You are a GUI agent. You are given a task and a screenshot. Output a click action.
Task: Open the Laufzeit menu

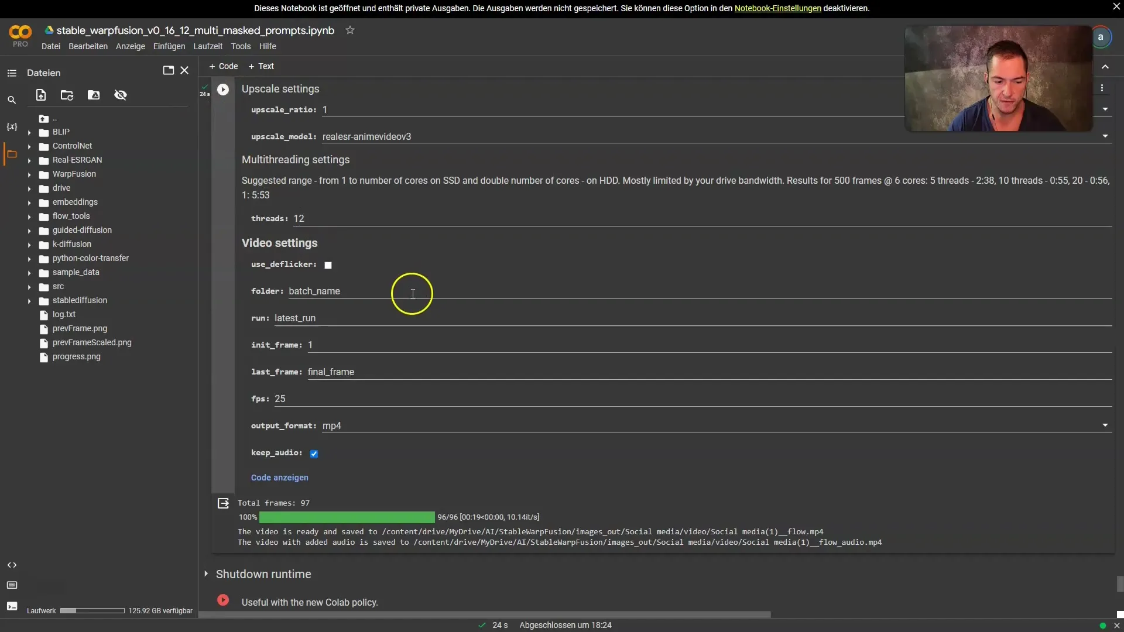click(x=208, y=46)
